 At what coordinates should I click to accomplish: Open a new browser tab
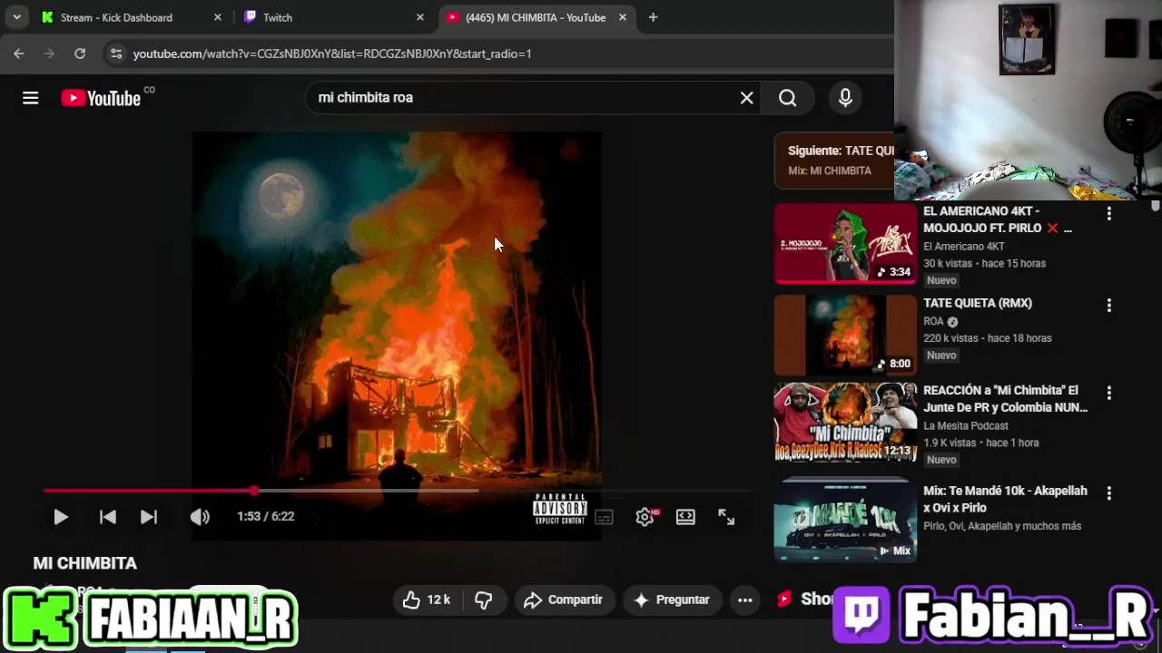point(653,17)
